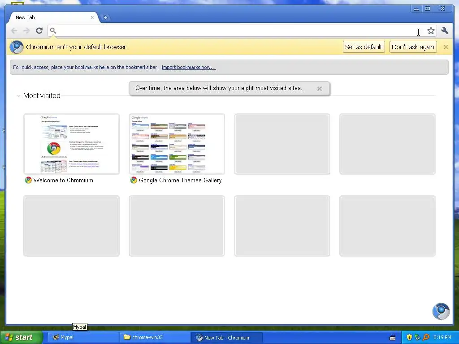
Task: Close the most visited sites tip
Action: pos(320,88)
